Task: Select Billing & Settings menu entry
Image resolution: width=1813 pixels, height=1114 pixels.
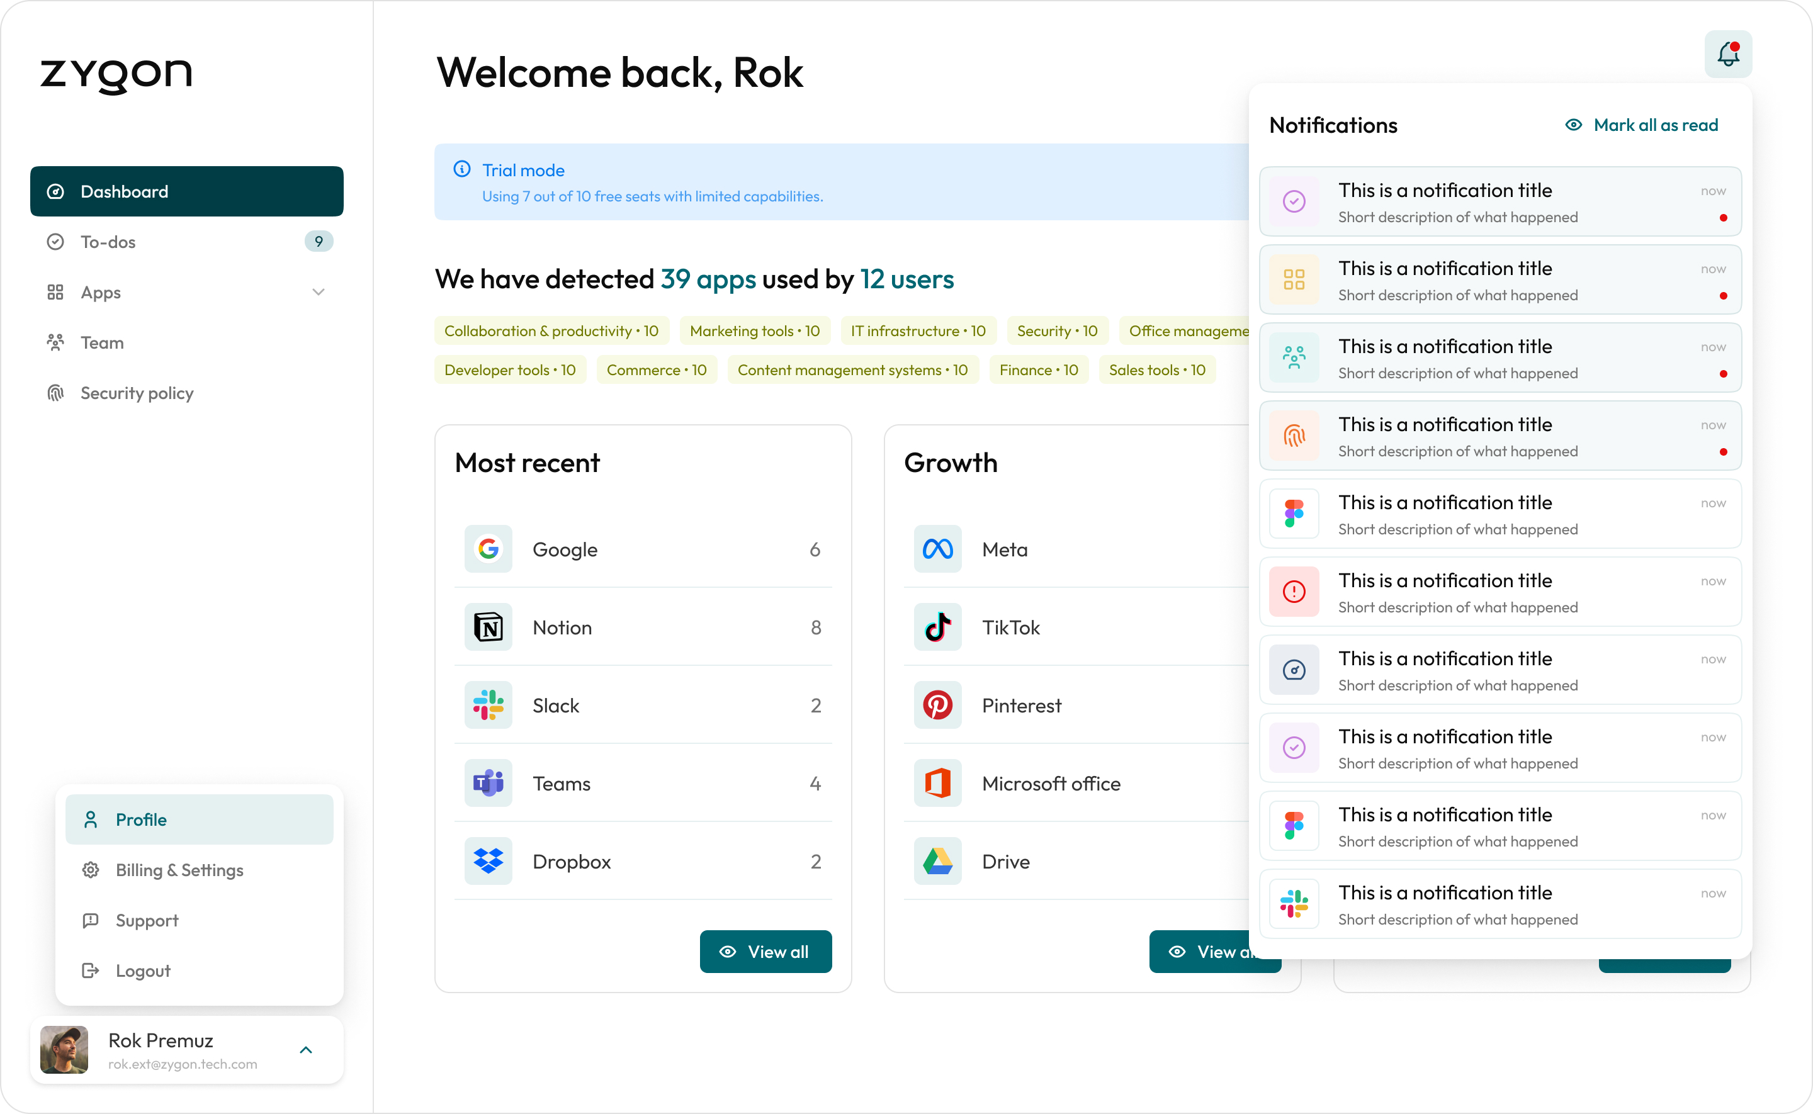Action: click(179, 870)
